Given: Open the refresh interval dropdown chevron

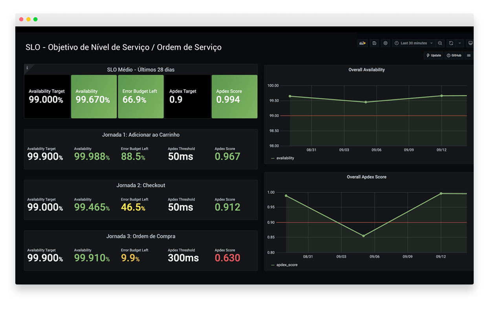Looking at the screenshot, I should 459,43.
